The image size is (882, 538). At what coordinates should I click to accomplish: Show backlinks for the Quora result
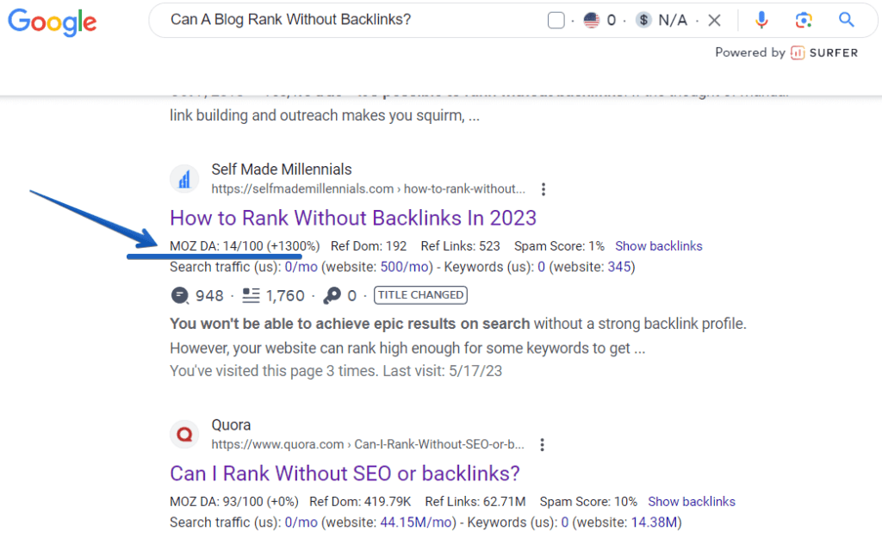(692, 502)
